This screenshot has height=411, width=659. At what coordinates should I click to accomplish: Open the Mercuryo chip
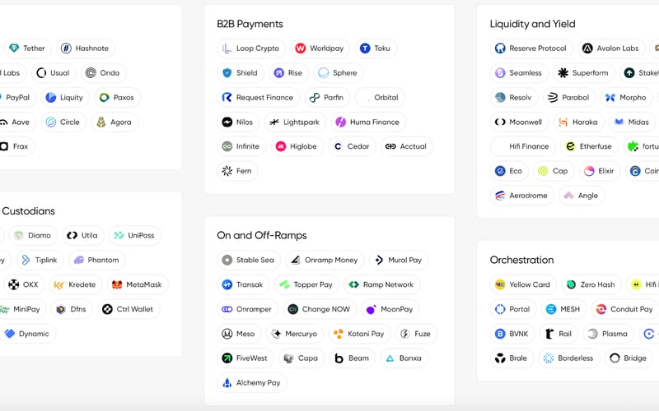tap(295, 334)
